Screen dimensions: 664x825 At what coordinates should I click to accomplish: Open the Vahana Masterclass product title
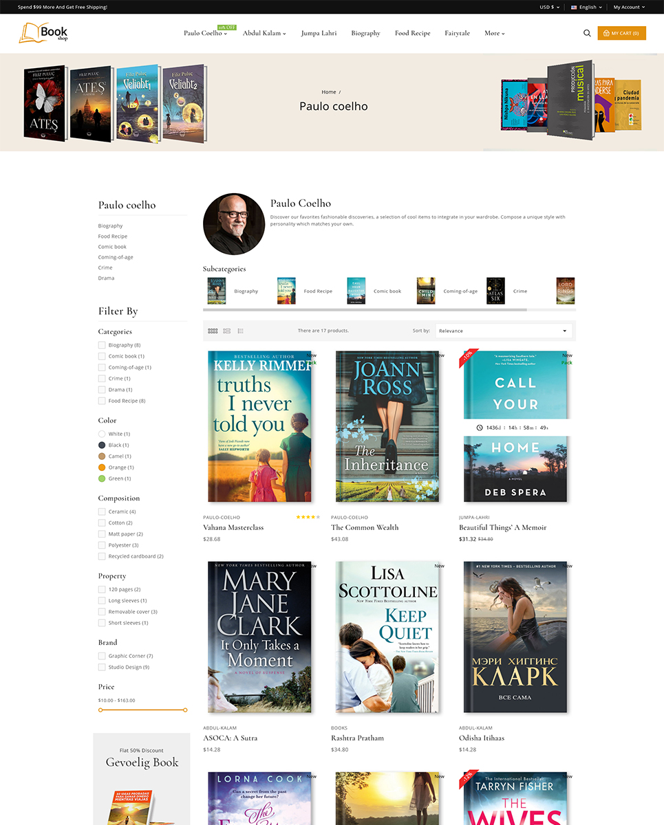233,527
